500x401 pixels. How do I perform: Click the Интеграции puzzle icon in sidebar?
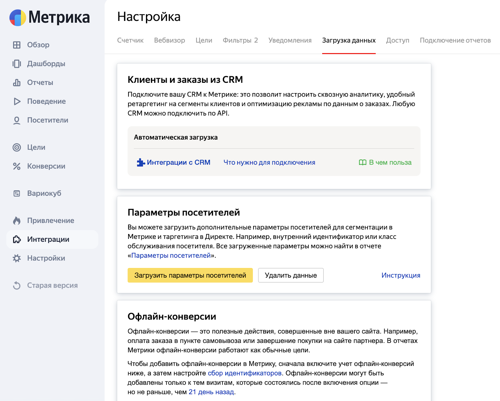coord(17,240)
